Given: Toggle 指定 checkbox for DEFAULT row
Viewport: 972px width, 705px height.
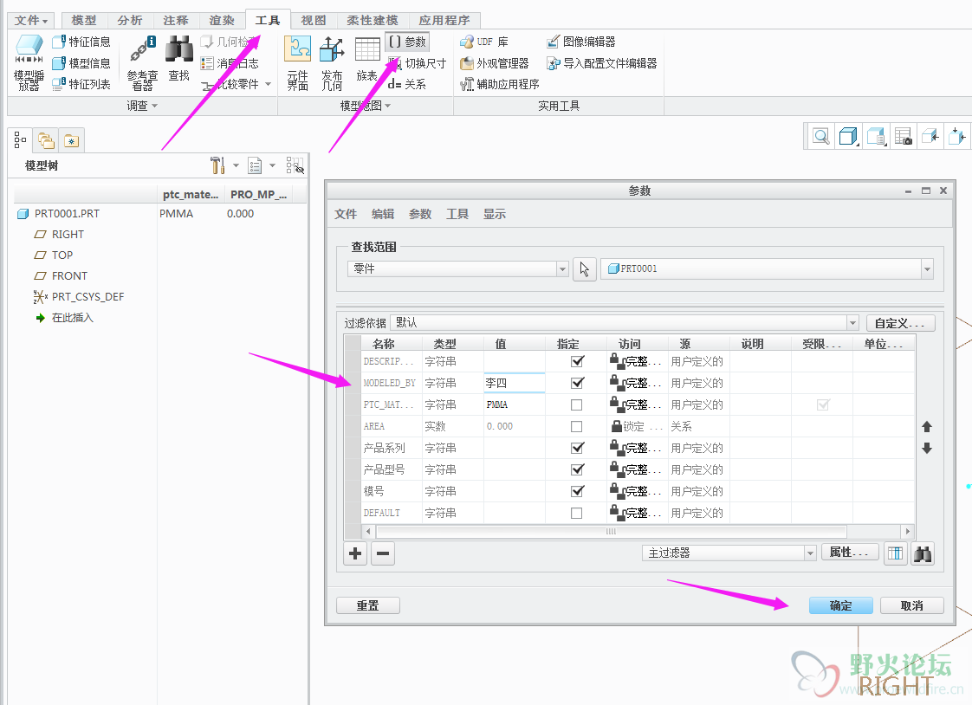Looking at the screenshot, I should click(x=576, y=513).
